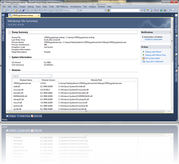Screen dimensions: 179x164
Task: Click Copy all to clipboard link
Action: pyautogui.click(x=154, y=62)
